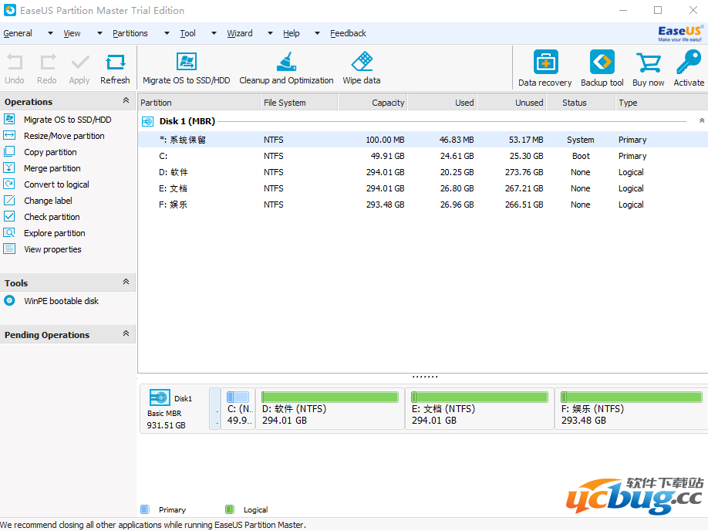Sort by the Type column header
708x531 pixels.
pyautogui.click(x=662, y=103)
